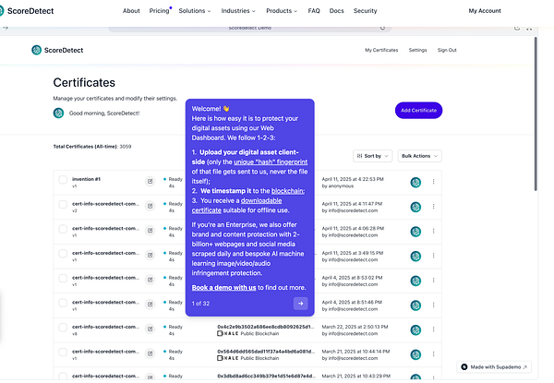Select the checkbox in the April 11 3:49:15 PM row
Image resolution: width=554 pixels, height=383 pixels.
[63, 254]
